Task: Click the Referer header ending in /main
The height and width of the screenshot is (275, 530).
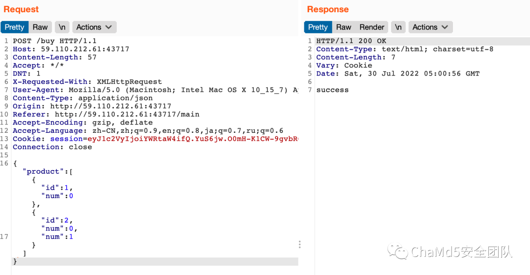Action: point(106,114)
